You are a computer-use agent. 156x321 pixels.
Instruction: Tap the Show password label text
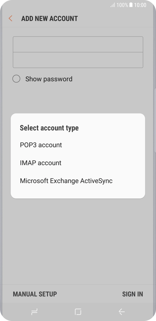pos(49,79)
